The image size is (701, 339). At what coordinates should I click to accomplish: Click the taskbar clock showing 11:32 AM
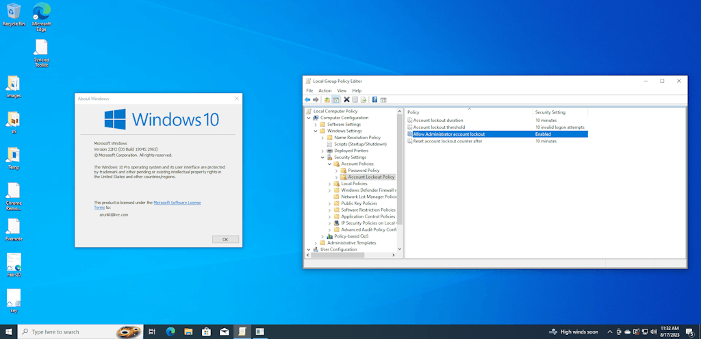pos(670,331)
